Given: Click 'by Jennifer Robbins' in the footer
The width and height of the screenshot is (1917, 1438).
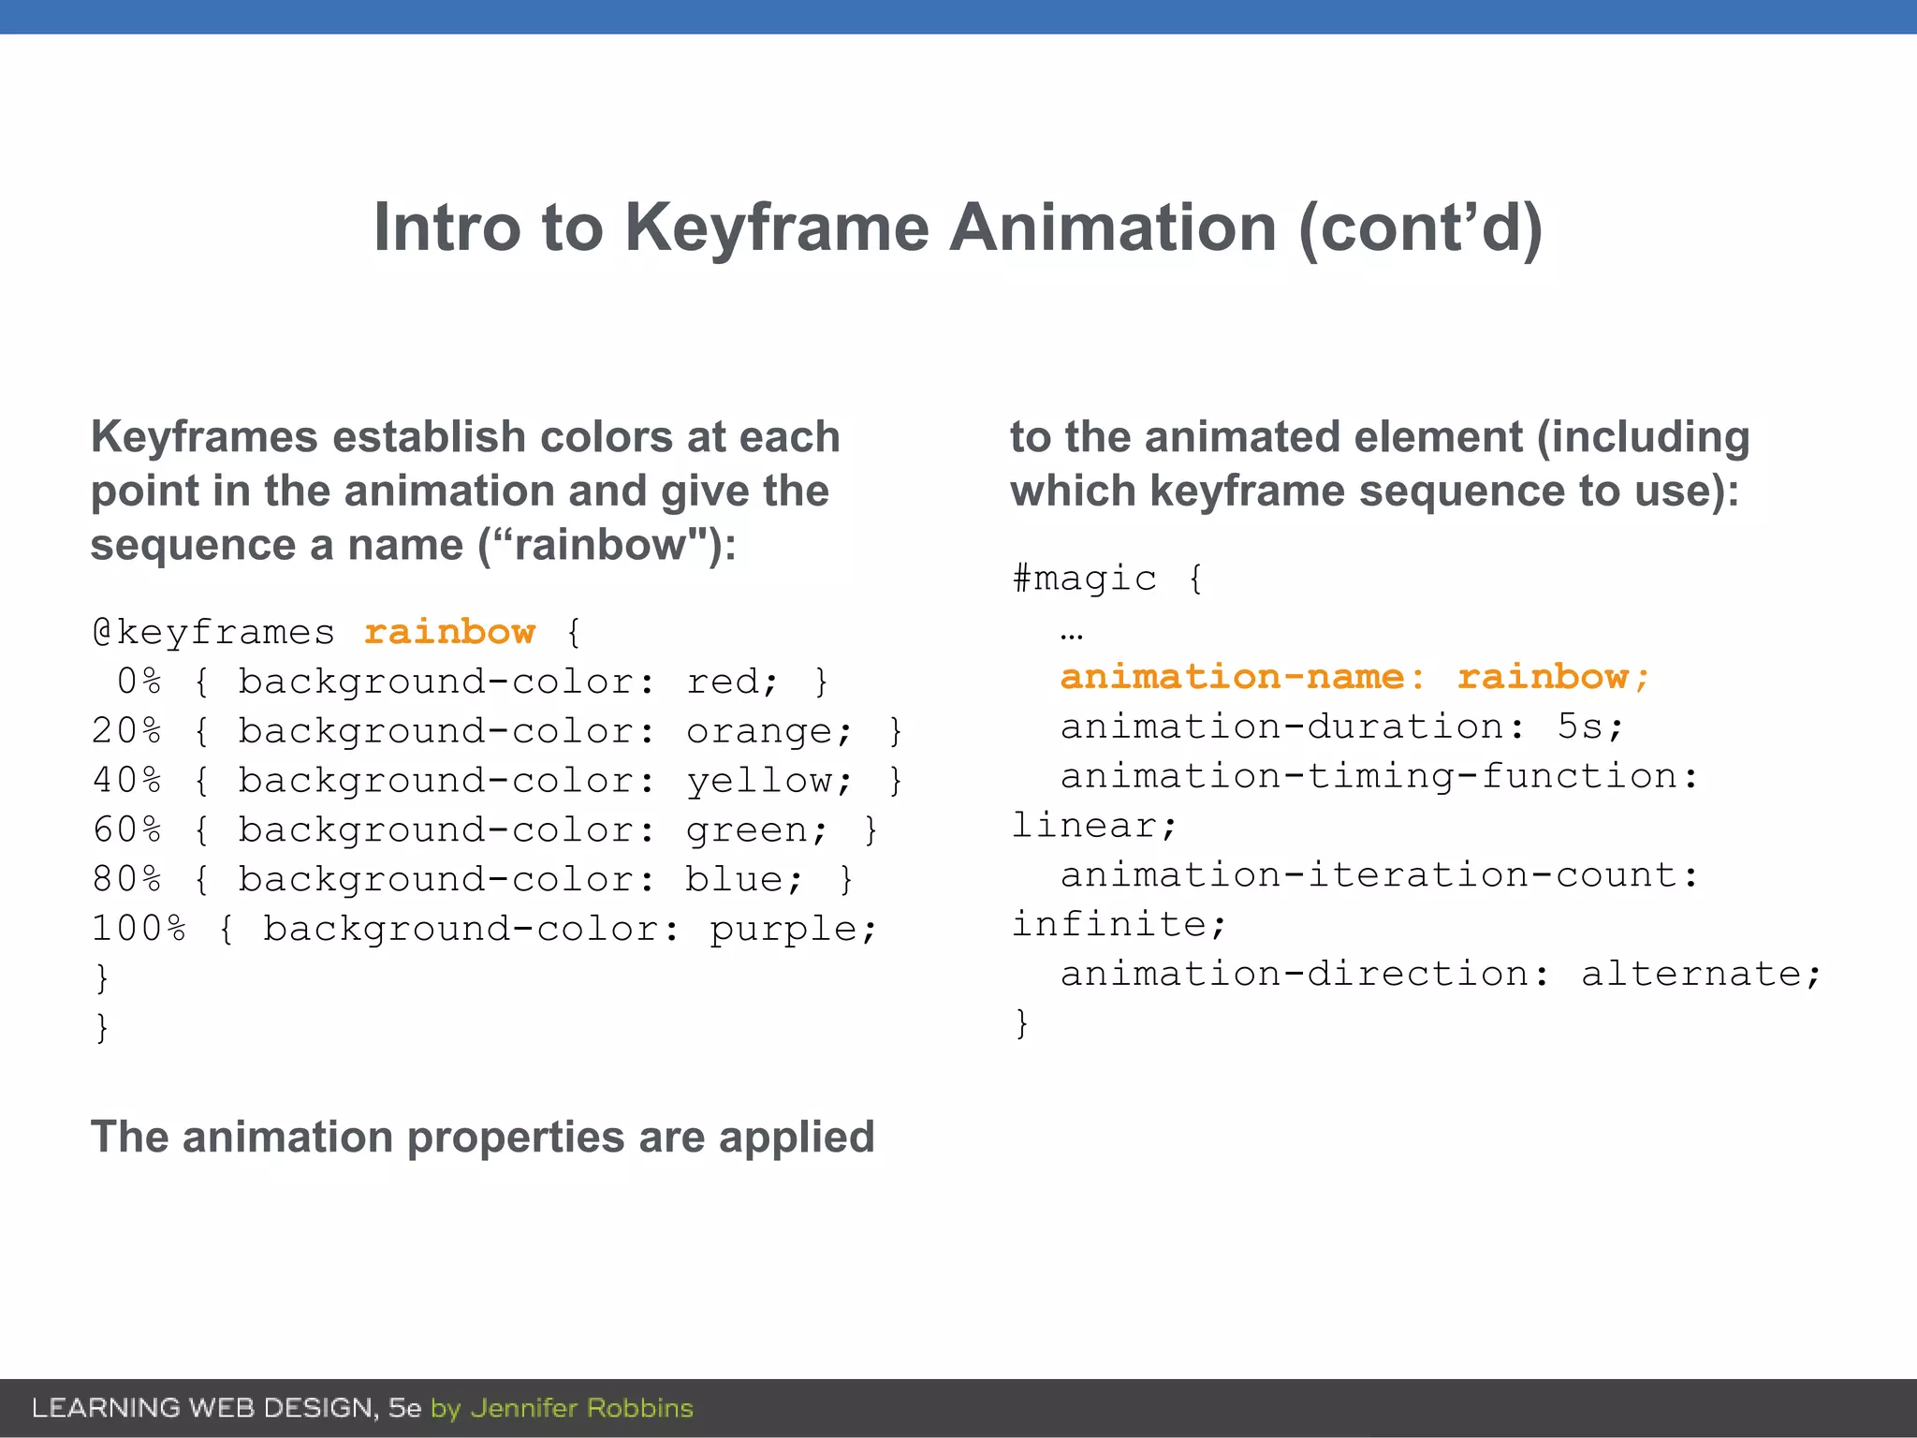Looking at the screenshot, I should (562, 1408).
